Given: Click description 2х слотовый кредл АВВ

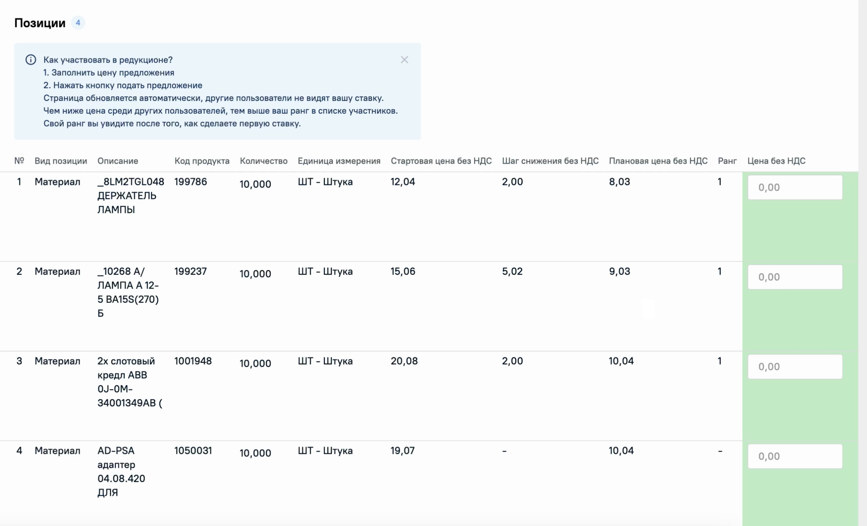Looking at the screenshot, I should [x=130, y=382].
